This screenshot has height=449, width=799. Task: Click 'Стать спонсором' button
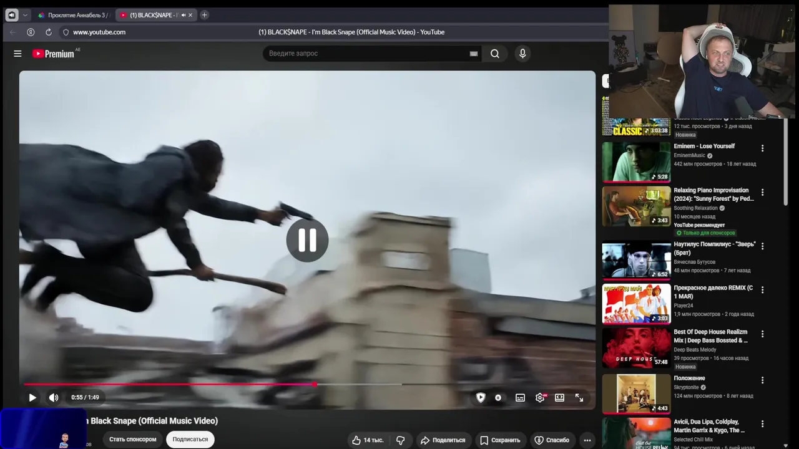pos(133,440)
